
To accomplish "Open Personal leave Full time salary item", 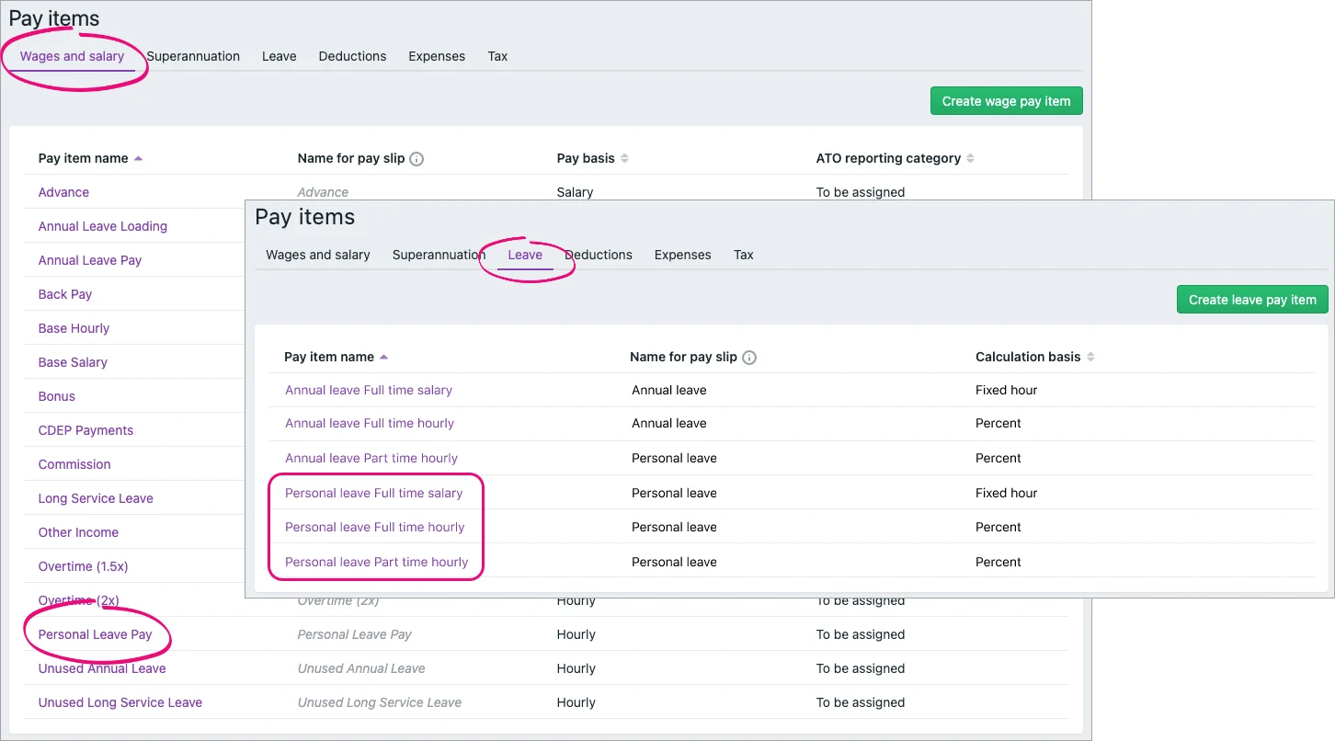I will point(373,493).
